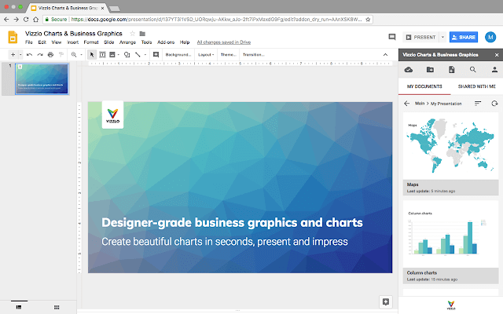The height and width of the screenshot is (314, 503).
Task: Open the Insert menu
Action: click(73, 42)
